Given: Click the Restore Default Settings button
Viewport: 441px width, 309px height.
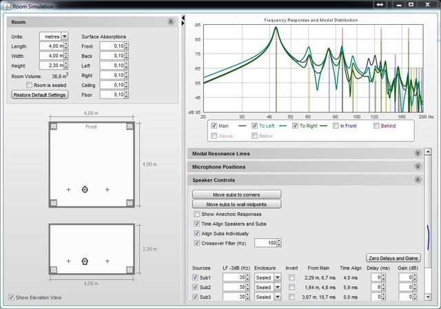Looking at the screenshot, I should [x=40, y=95].
